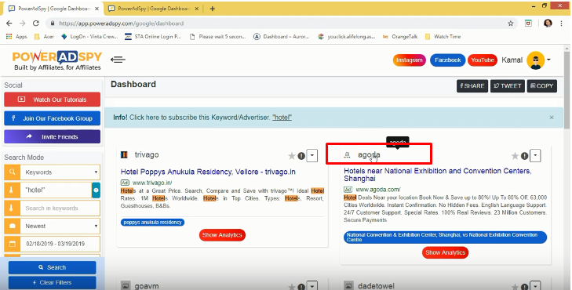The height and width of the screenshot is (290, 572).
Task: Click the SHARE button
Action: pos(472,86)
